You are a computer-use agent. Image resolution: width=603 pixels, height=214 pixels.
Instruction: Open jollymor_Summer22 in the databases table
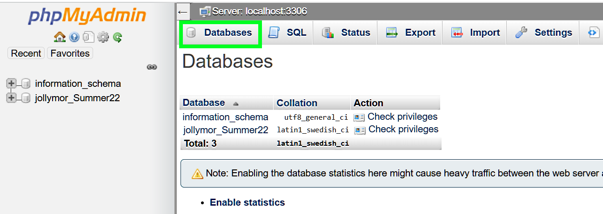point(226,130)
